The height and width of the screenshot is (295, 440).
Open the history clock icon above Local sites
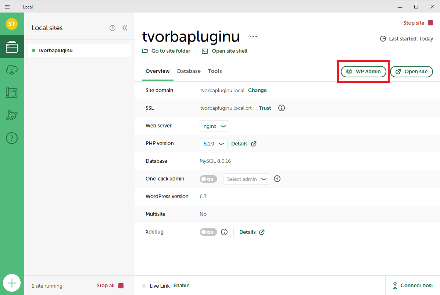(x=112, y=28)
